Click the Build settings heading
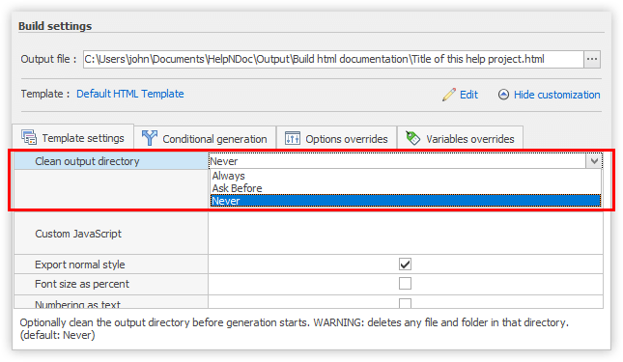 click(55, 26)
